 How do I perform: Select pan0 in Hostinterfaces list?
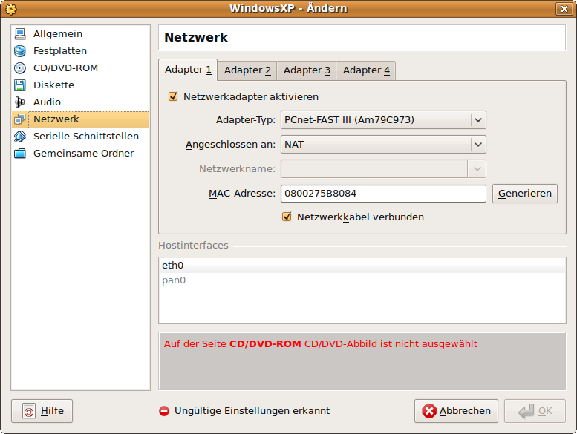(x=362, y=280)
